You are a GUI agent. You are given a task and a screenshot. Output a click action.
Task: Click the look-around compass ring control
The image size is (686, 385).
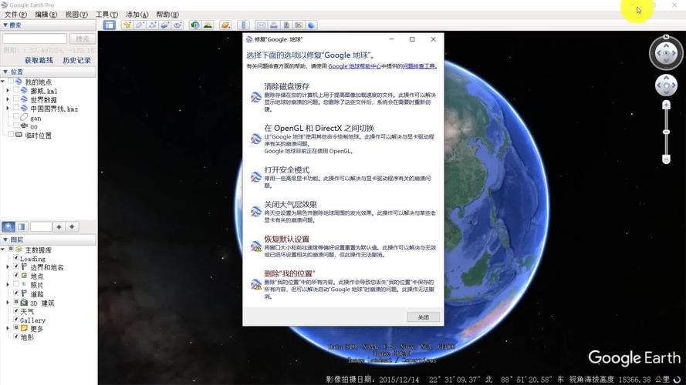click(x=666, y=53)
